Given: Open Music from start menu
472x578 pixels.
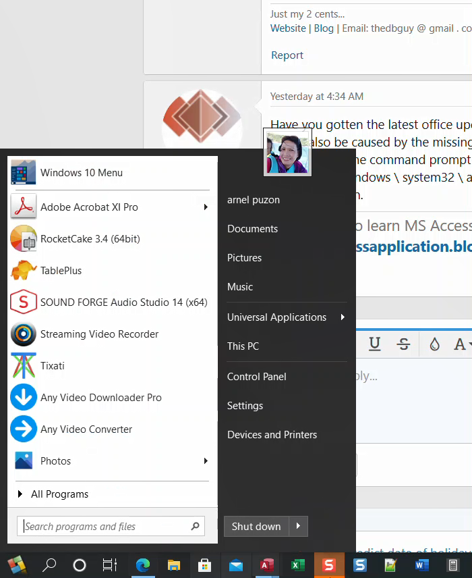Looking at the screenshot, I should [x=240, y=287].
